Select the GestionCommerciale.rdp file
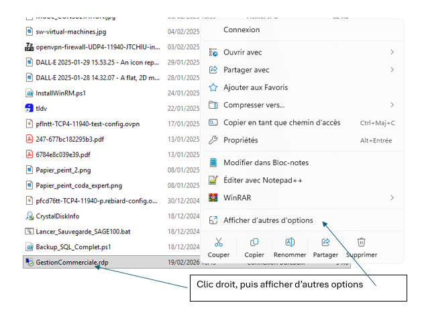Viewport: 424px width, 321px height. click(72, 263)
